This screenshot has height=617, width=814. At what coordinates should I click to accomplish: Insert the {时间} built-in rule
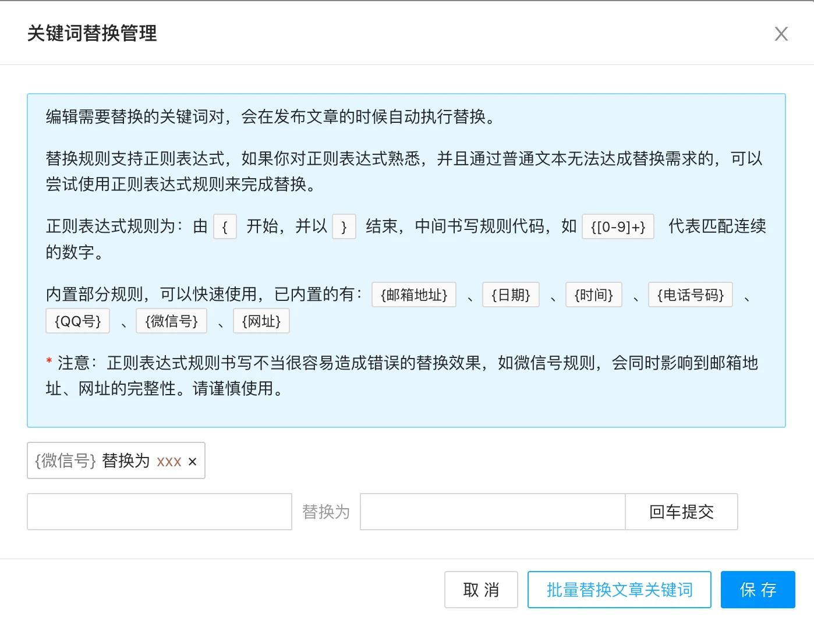pyautogui.click(x=593, y=295)
